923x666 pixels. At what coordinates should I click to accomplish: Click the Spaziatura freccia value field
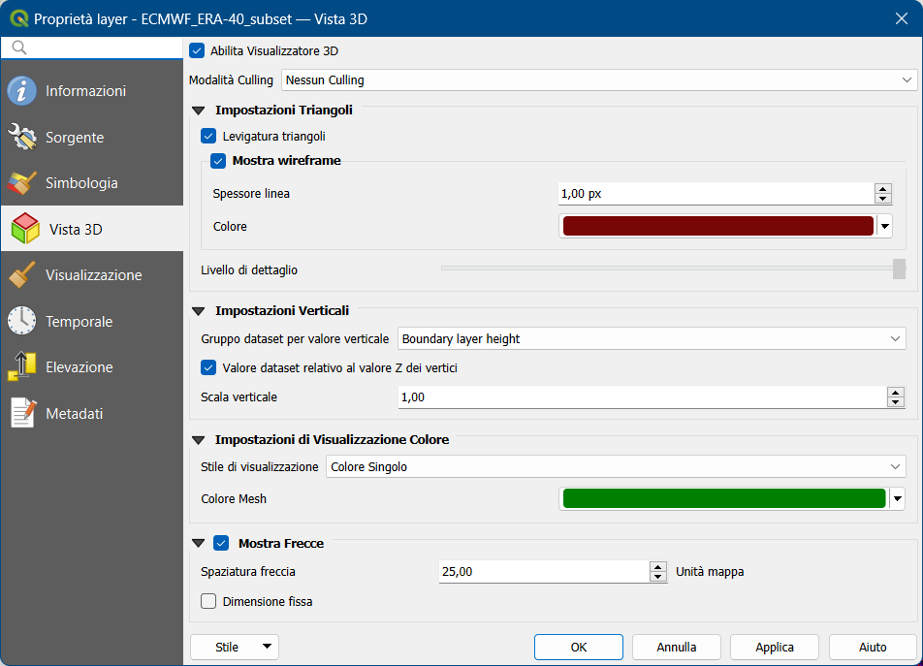(544, 571)
